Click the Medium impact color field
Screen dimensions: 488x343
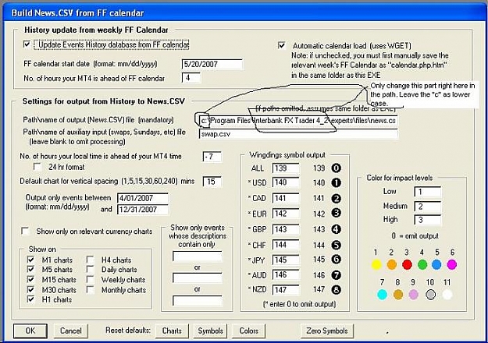click(x=428, y=207)
